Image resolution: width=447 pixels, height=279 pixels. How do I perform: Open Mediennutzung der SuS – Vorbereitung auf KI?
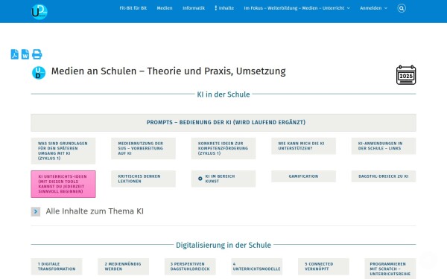click(143, 148)
